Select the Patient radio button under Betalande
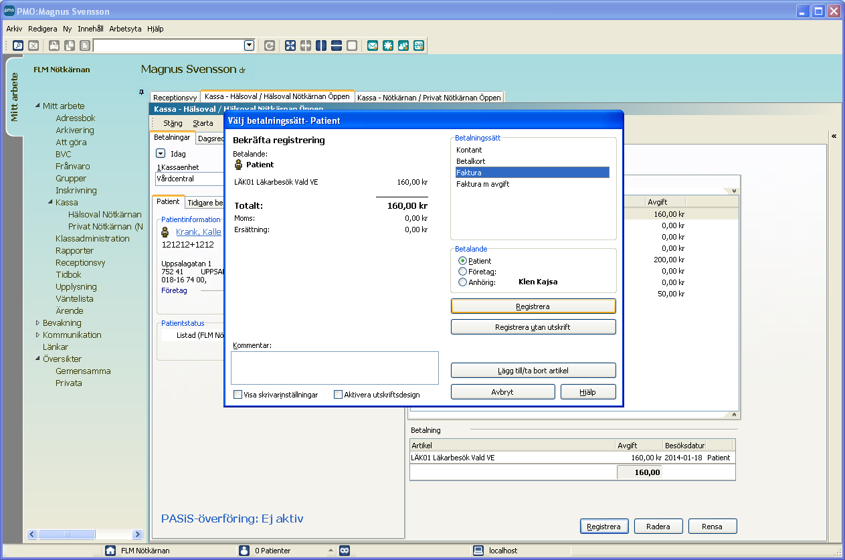Screen dimensions: 845x560 [462, 261]
